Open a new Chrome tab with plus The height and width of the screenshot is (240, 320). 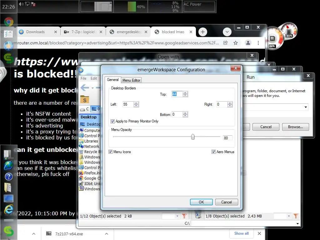(202, 32)
